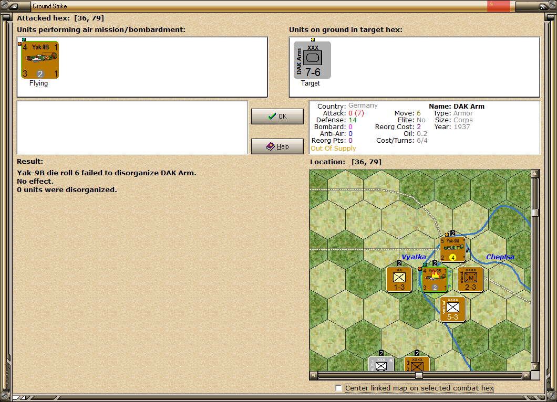
Task: Click 'Reorg Cost: 2' text
Action: (x=398, y=126)
